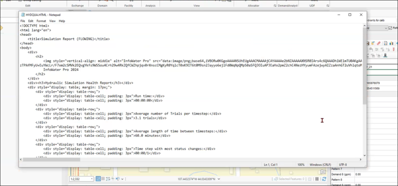Click the Notepad scroll up arrow
398x186 pixels.
point(364,26)
